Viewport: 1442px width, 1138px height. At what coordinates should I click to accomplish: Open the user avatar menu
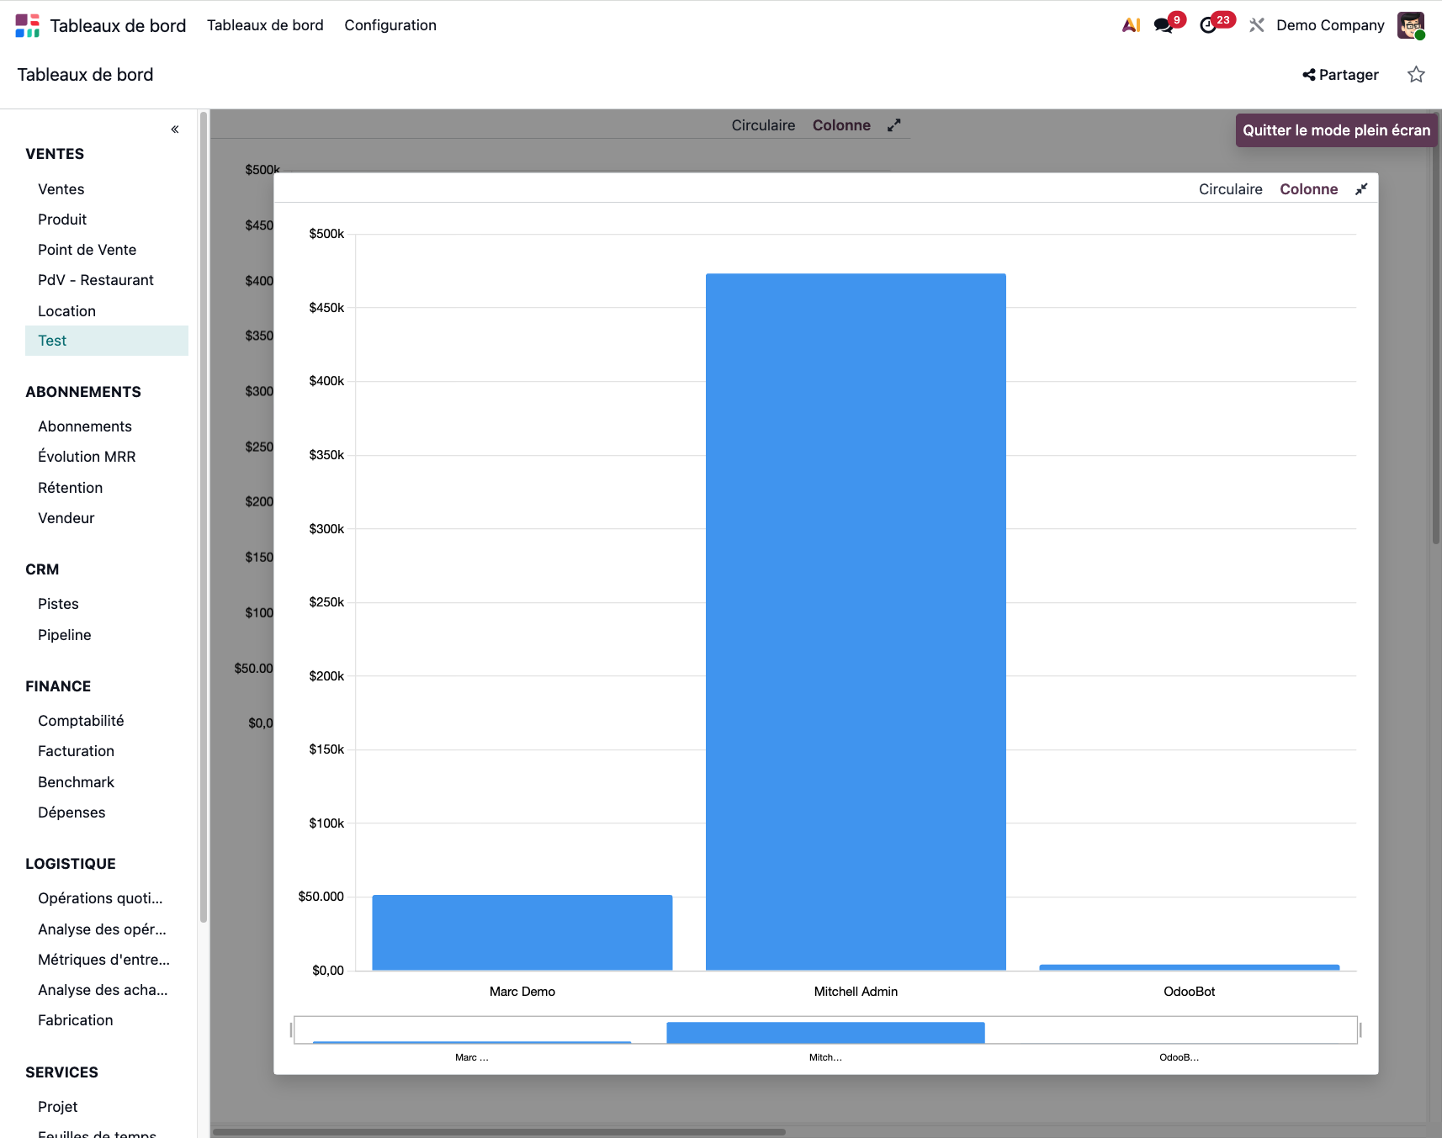tap(1410, 25)
